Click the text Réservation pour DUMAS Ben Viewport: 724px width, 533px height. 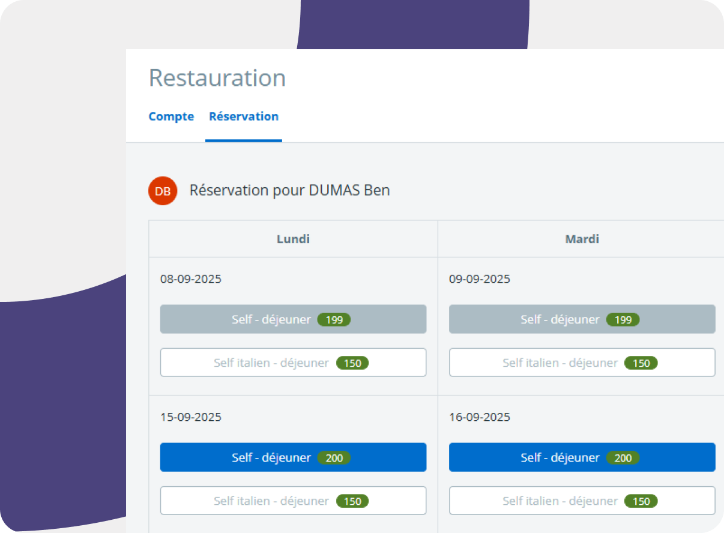[x=290, y=191]
